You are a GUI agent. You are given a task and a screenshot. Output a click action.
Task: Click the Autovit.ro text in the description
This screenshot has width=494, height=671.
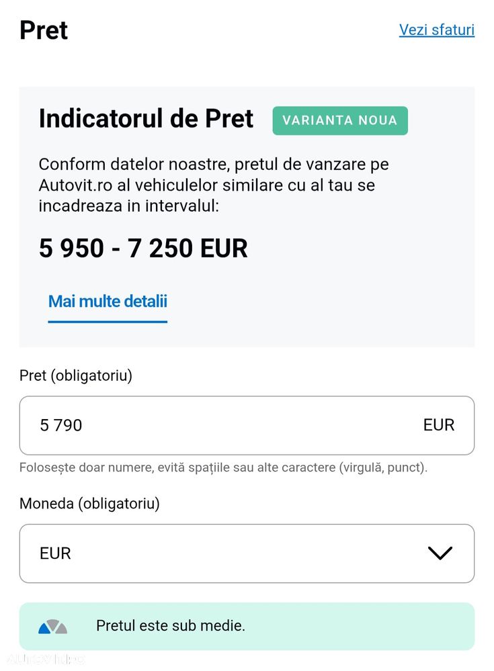point(75,185)
